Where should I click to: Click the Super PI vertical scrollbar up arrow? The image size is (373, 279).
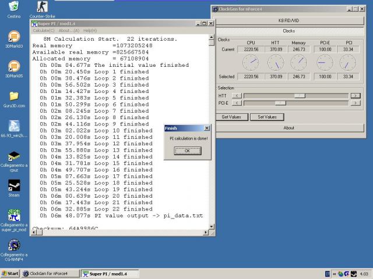click(x=212, y=37)
